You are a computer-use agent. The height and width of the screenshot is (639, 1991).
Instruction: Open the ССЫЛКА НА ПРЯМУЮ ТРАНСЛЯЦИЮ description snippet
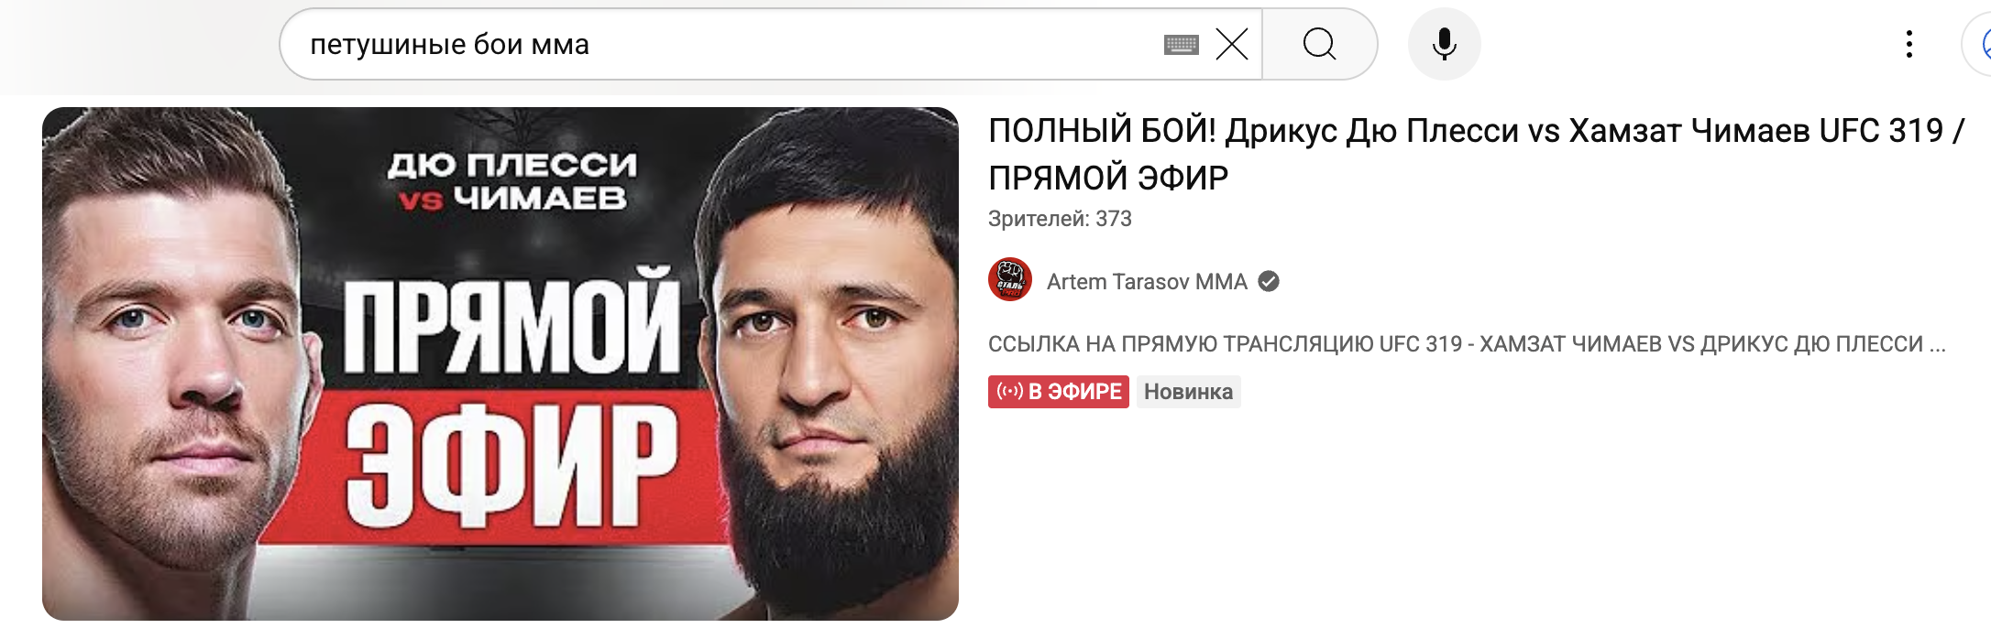pyautogui.click(x=1467, y=344)
